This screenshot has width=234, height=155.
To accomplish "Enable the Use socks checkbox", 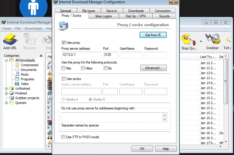I will (63, 79).
